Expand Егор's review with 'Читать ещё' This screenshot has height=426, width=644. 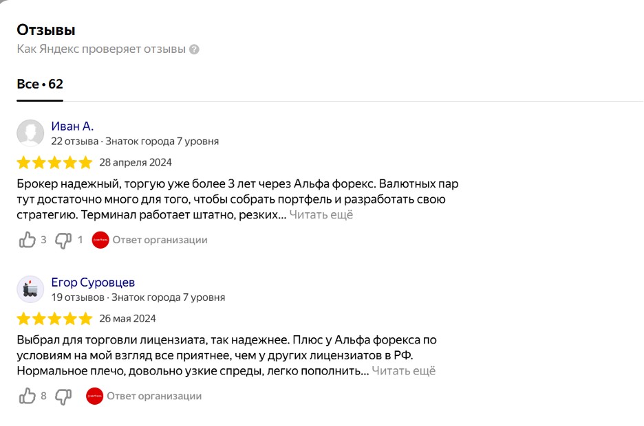[x=404, y=371]
